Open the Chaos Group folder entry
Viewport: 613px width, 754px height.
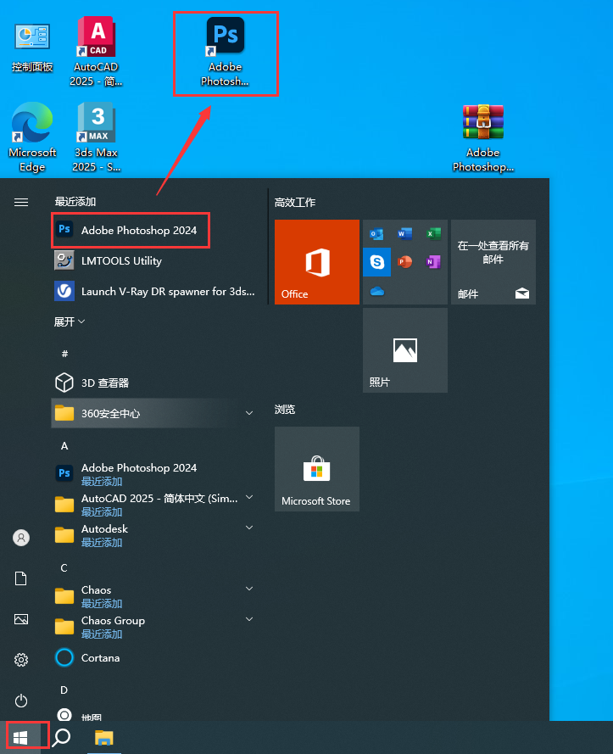tap(153, 627)
